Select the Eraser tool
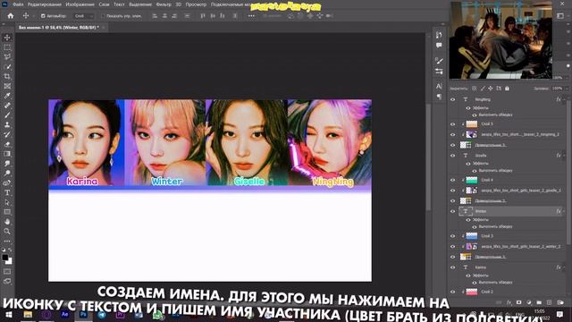The image size is (572, 322). [x=7, y=144]
